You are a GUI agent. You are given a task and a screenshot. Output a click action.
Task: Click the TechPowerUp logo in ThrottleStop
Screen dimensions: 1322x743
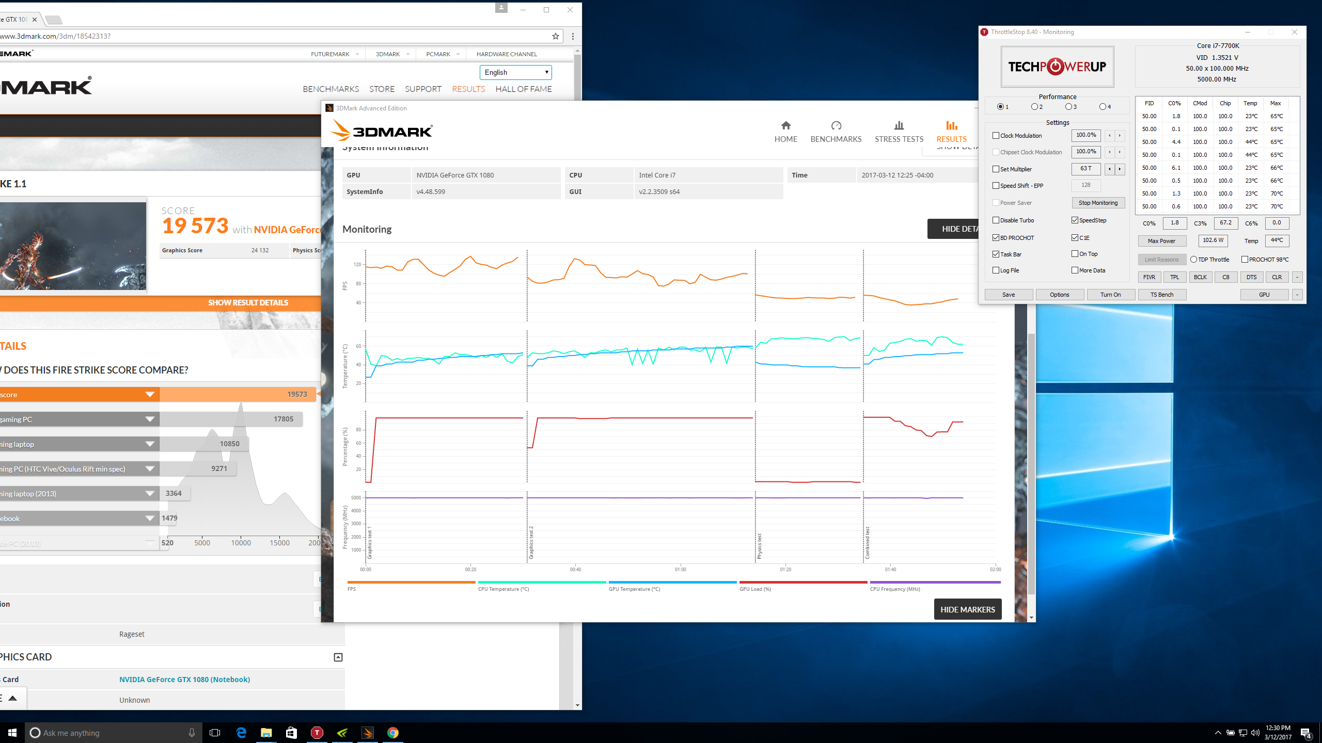coord(1057,67)
